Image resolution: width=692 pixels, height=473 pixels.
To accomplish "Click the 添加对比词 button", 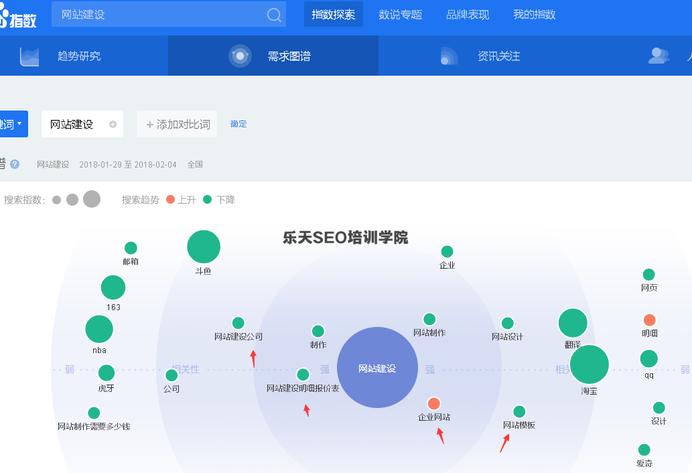I will [176, 123].
